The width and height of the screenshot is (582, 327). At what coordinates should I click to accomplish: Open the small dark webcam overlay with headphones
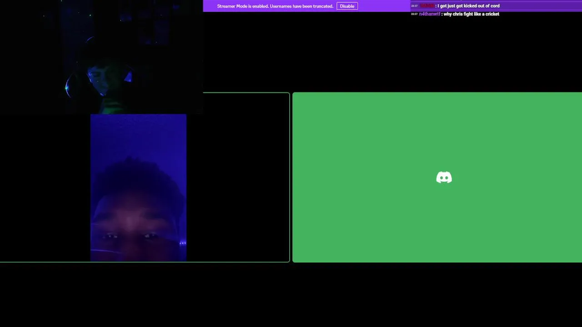(101, 57)
